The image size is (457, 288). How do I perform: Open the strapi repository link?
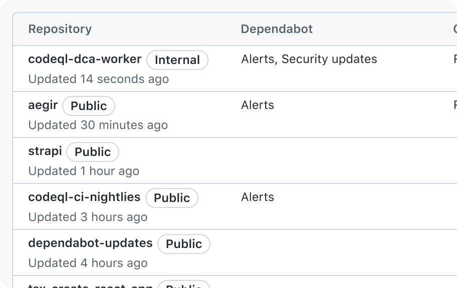point(45,151)
